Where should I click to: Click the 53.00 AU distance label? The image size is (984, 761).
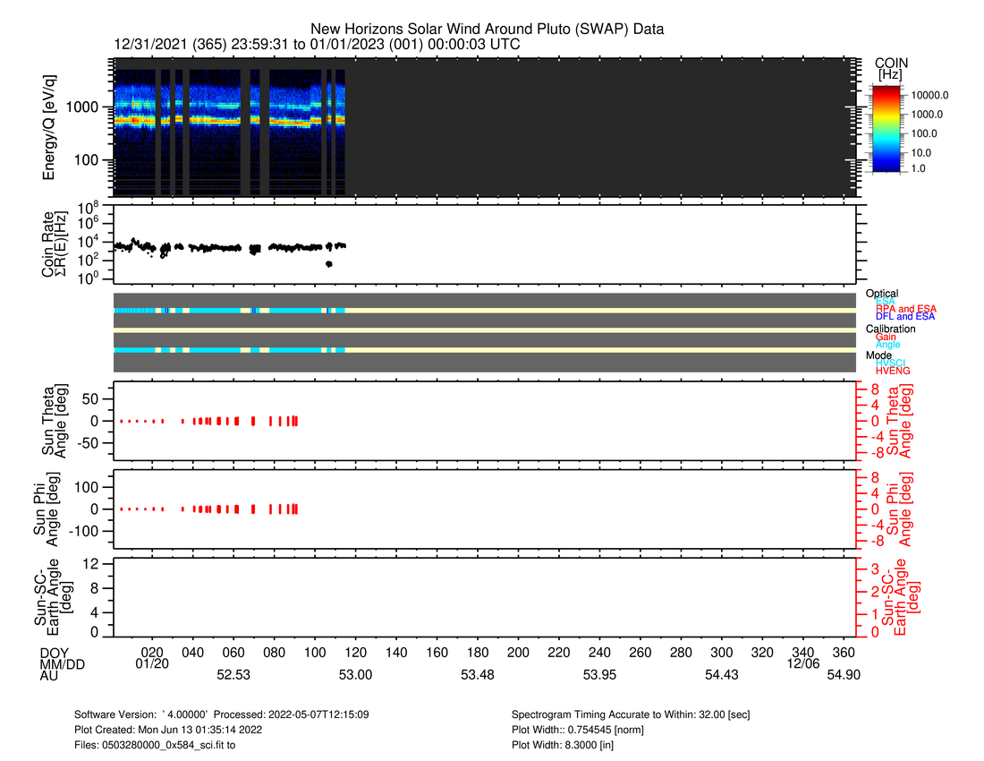tap(355, 675)
